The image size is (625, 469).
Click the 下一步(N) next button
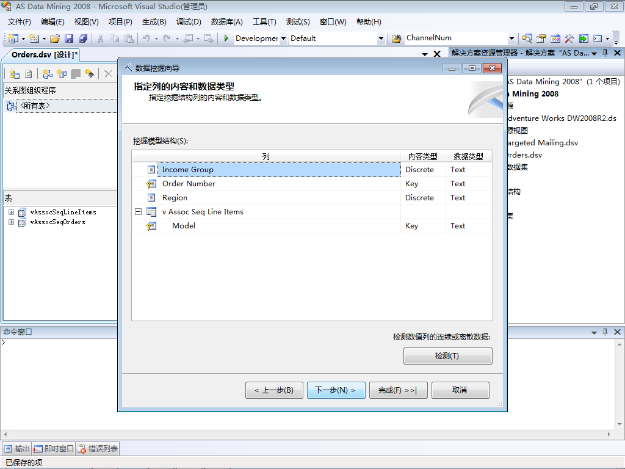coord(336,390)
